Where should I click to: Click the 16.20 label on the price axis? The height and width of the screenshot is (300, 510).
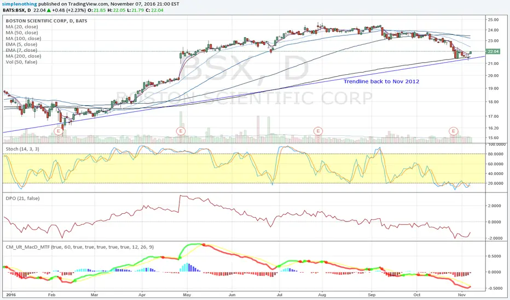click(493, 128)
